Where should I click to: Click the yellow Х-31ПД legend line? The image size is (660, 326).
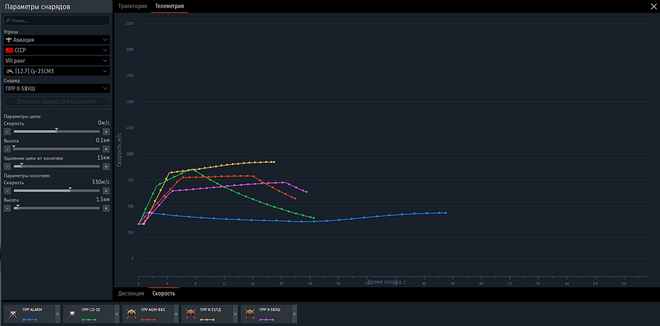click(x=207, y=319)
